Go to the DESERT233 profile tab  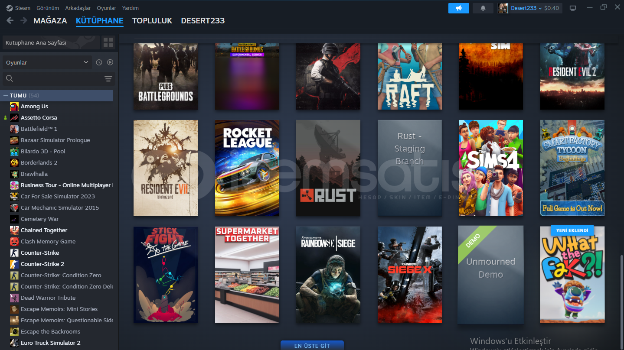(x=203, y=20)
